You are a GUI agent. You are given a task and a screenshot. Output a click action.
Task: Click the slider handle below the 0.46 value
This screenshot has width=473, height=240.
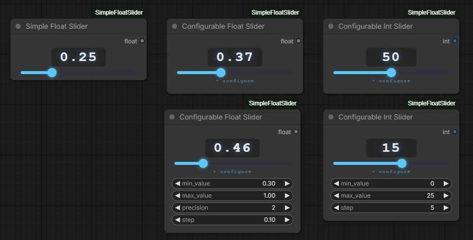point(203,163)
